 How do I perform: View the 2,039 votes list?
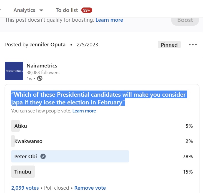tap(25, 188)
